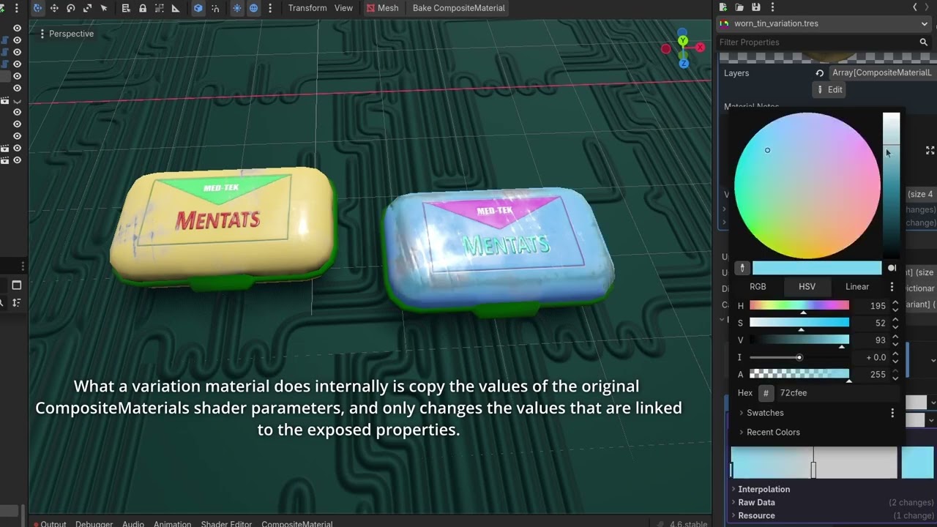The width and height of the screenshot is (937, 527).
Task: Expand the Raw Data section
Action: (x=755, y=502)
